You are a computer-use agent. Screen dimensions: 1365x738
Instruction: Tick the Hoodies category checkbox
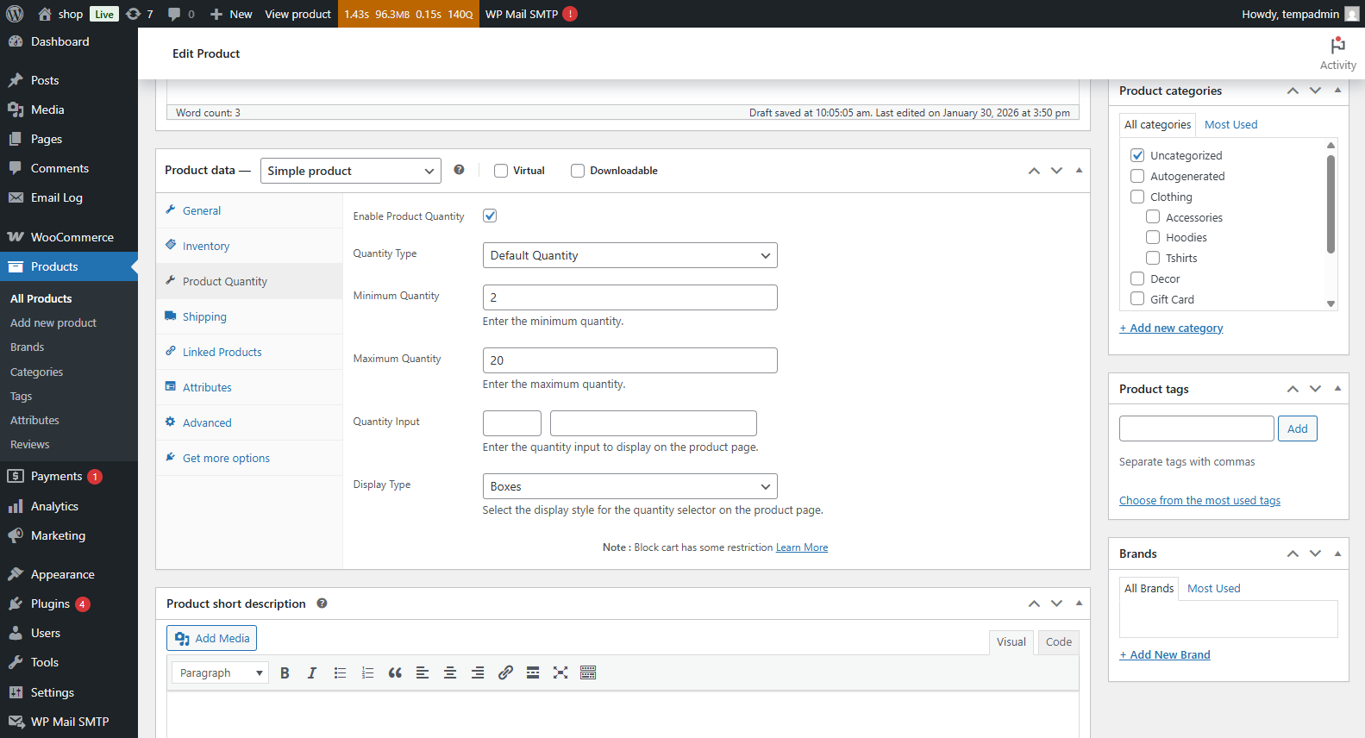(1153, 237)
